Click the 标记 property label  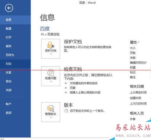tap(133, 72)
